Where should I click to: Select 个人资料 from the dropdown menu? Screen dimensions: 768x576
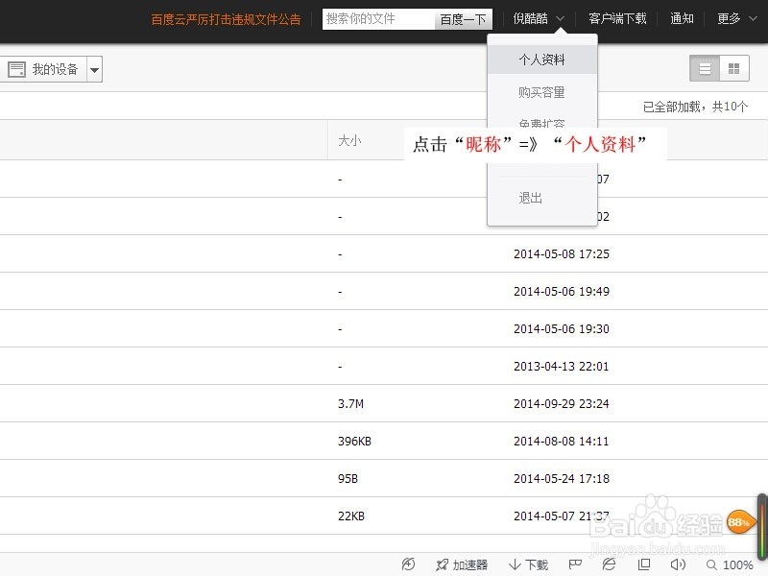pyautogui.click(x=542, y=60)
